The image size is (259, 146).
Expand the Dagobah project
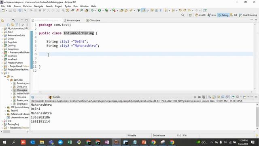coord(2,42)
